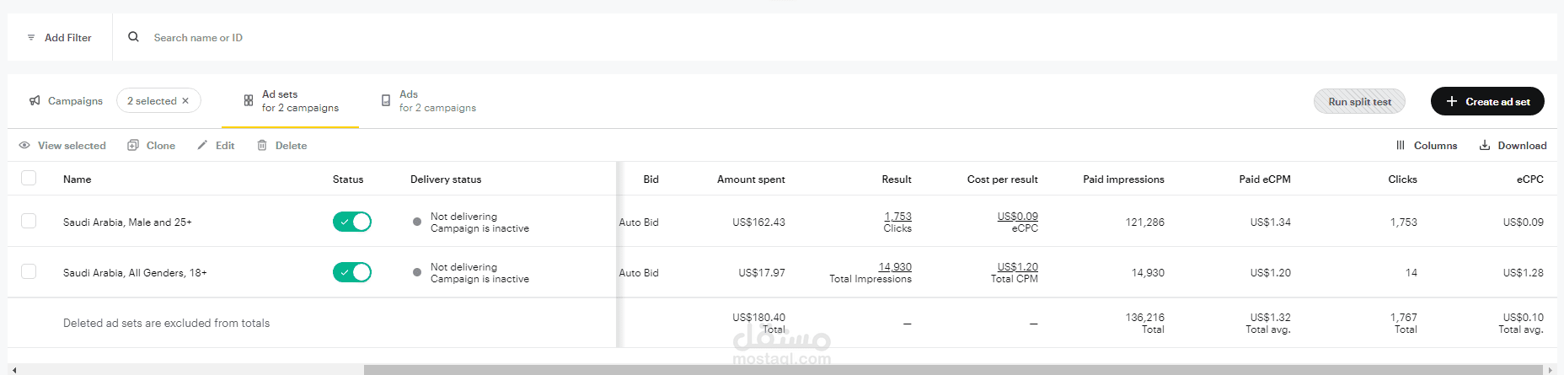This screenshot has width=1564, height=375.
Task: Click the Clicks column header
Action: pos(1402,179)
